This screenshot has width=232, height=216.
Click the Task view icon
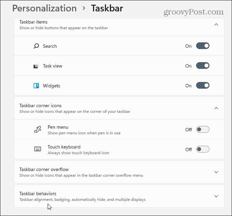(x=36, y=66)
